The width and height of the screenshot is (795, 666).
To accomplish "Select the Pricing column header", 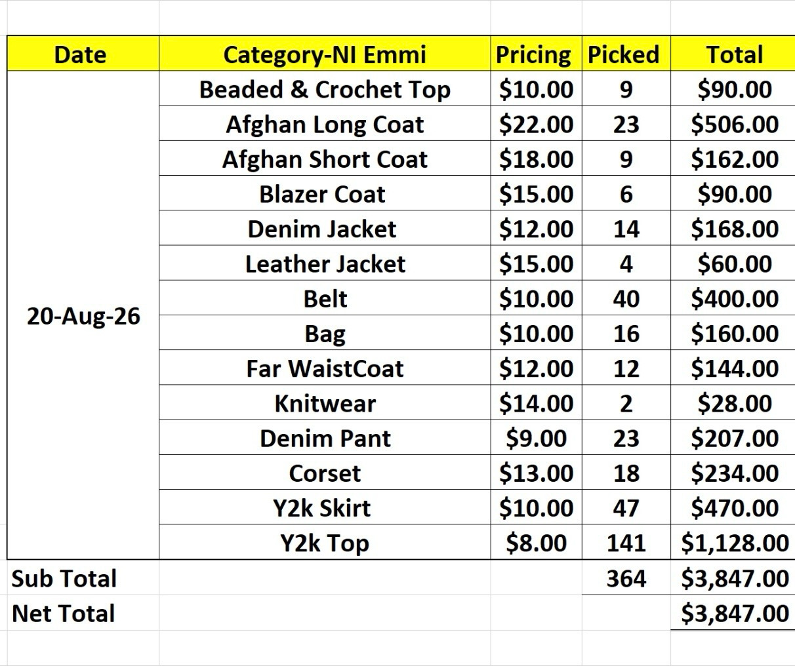I will (536, 54).
